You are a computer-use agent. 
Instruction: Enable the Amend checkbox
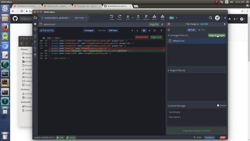point(218,105)
